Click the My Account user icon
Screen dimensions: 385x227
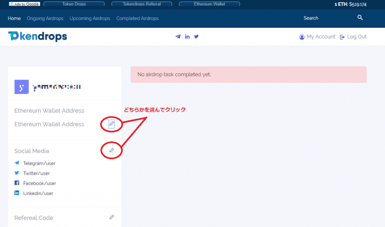302,37
